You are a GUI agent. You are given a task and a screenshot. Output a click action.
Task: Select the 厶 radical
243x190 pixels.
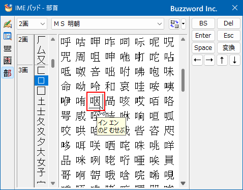(41, 50)
